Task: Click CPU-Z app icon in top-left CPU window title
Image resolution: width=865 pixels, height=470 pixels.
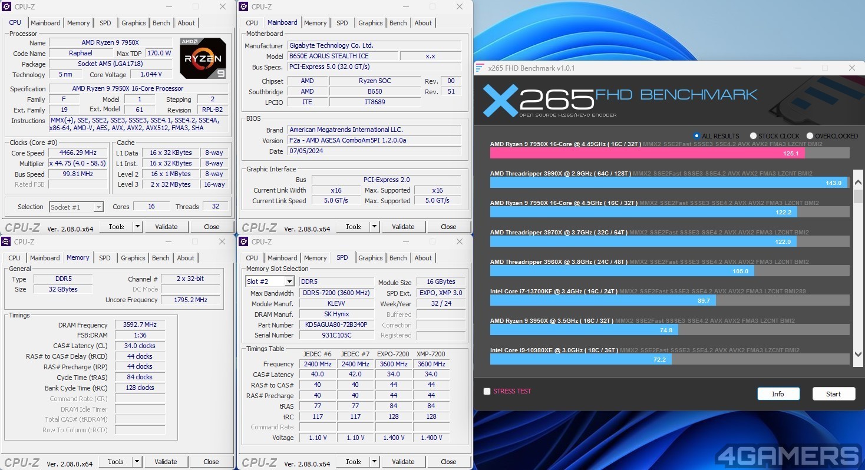Action: (x=6, y=6)
